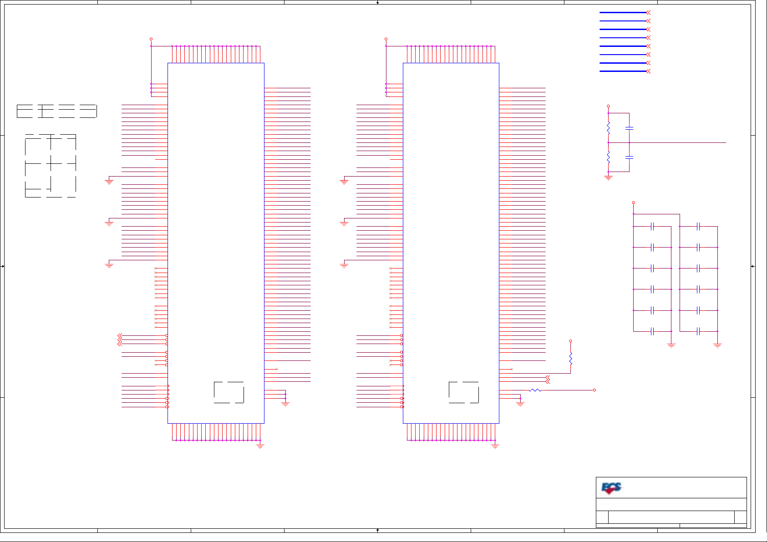Select the top capacitor in the left bank column
The height and width of the screenshot is (542, 767).
[652, 226]
